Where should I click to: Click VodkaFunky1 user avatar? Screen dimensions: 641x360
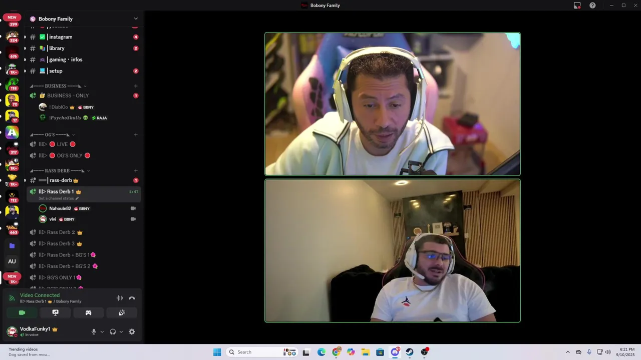coord(12,331)
